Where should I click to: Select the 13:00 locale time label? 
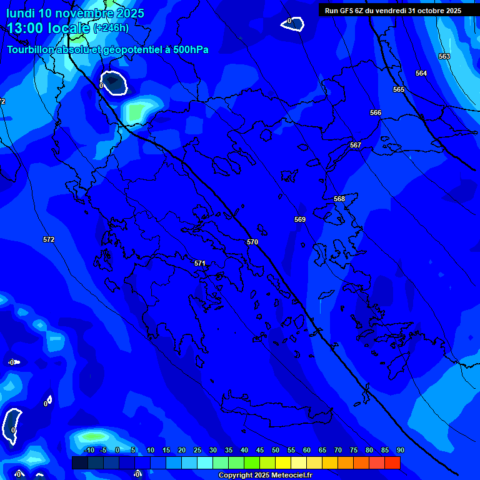48,28
